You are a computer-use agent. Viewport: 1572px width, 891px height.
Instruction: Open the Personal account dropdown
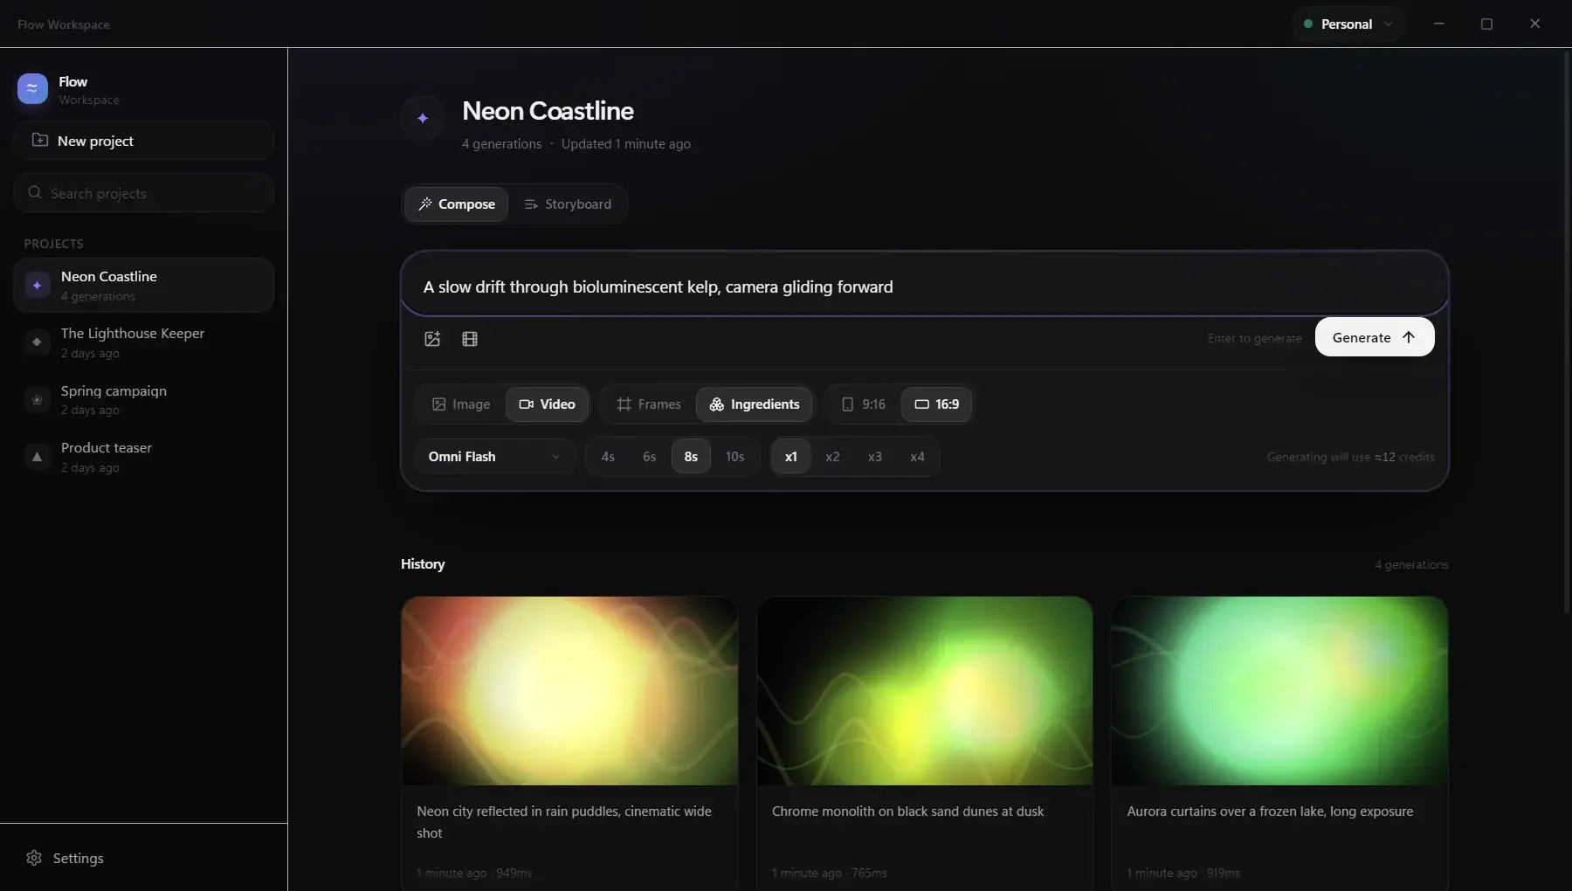tap(1348, 24)
